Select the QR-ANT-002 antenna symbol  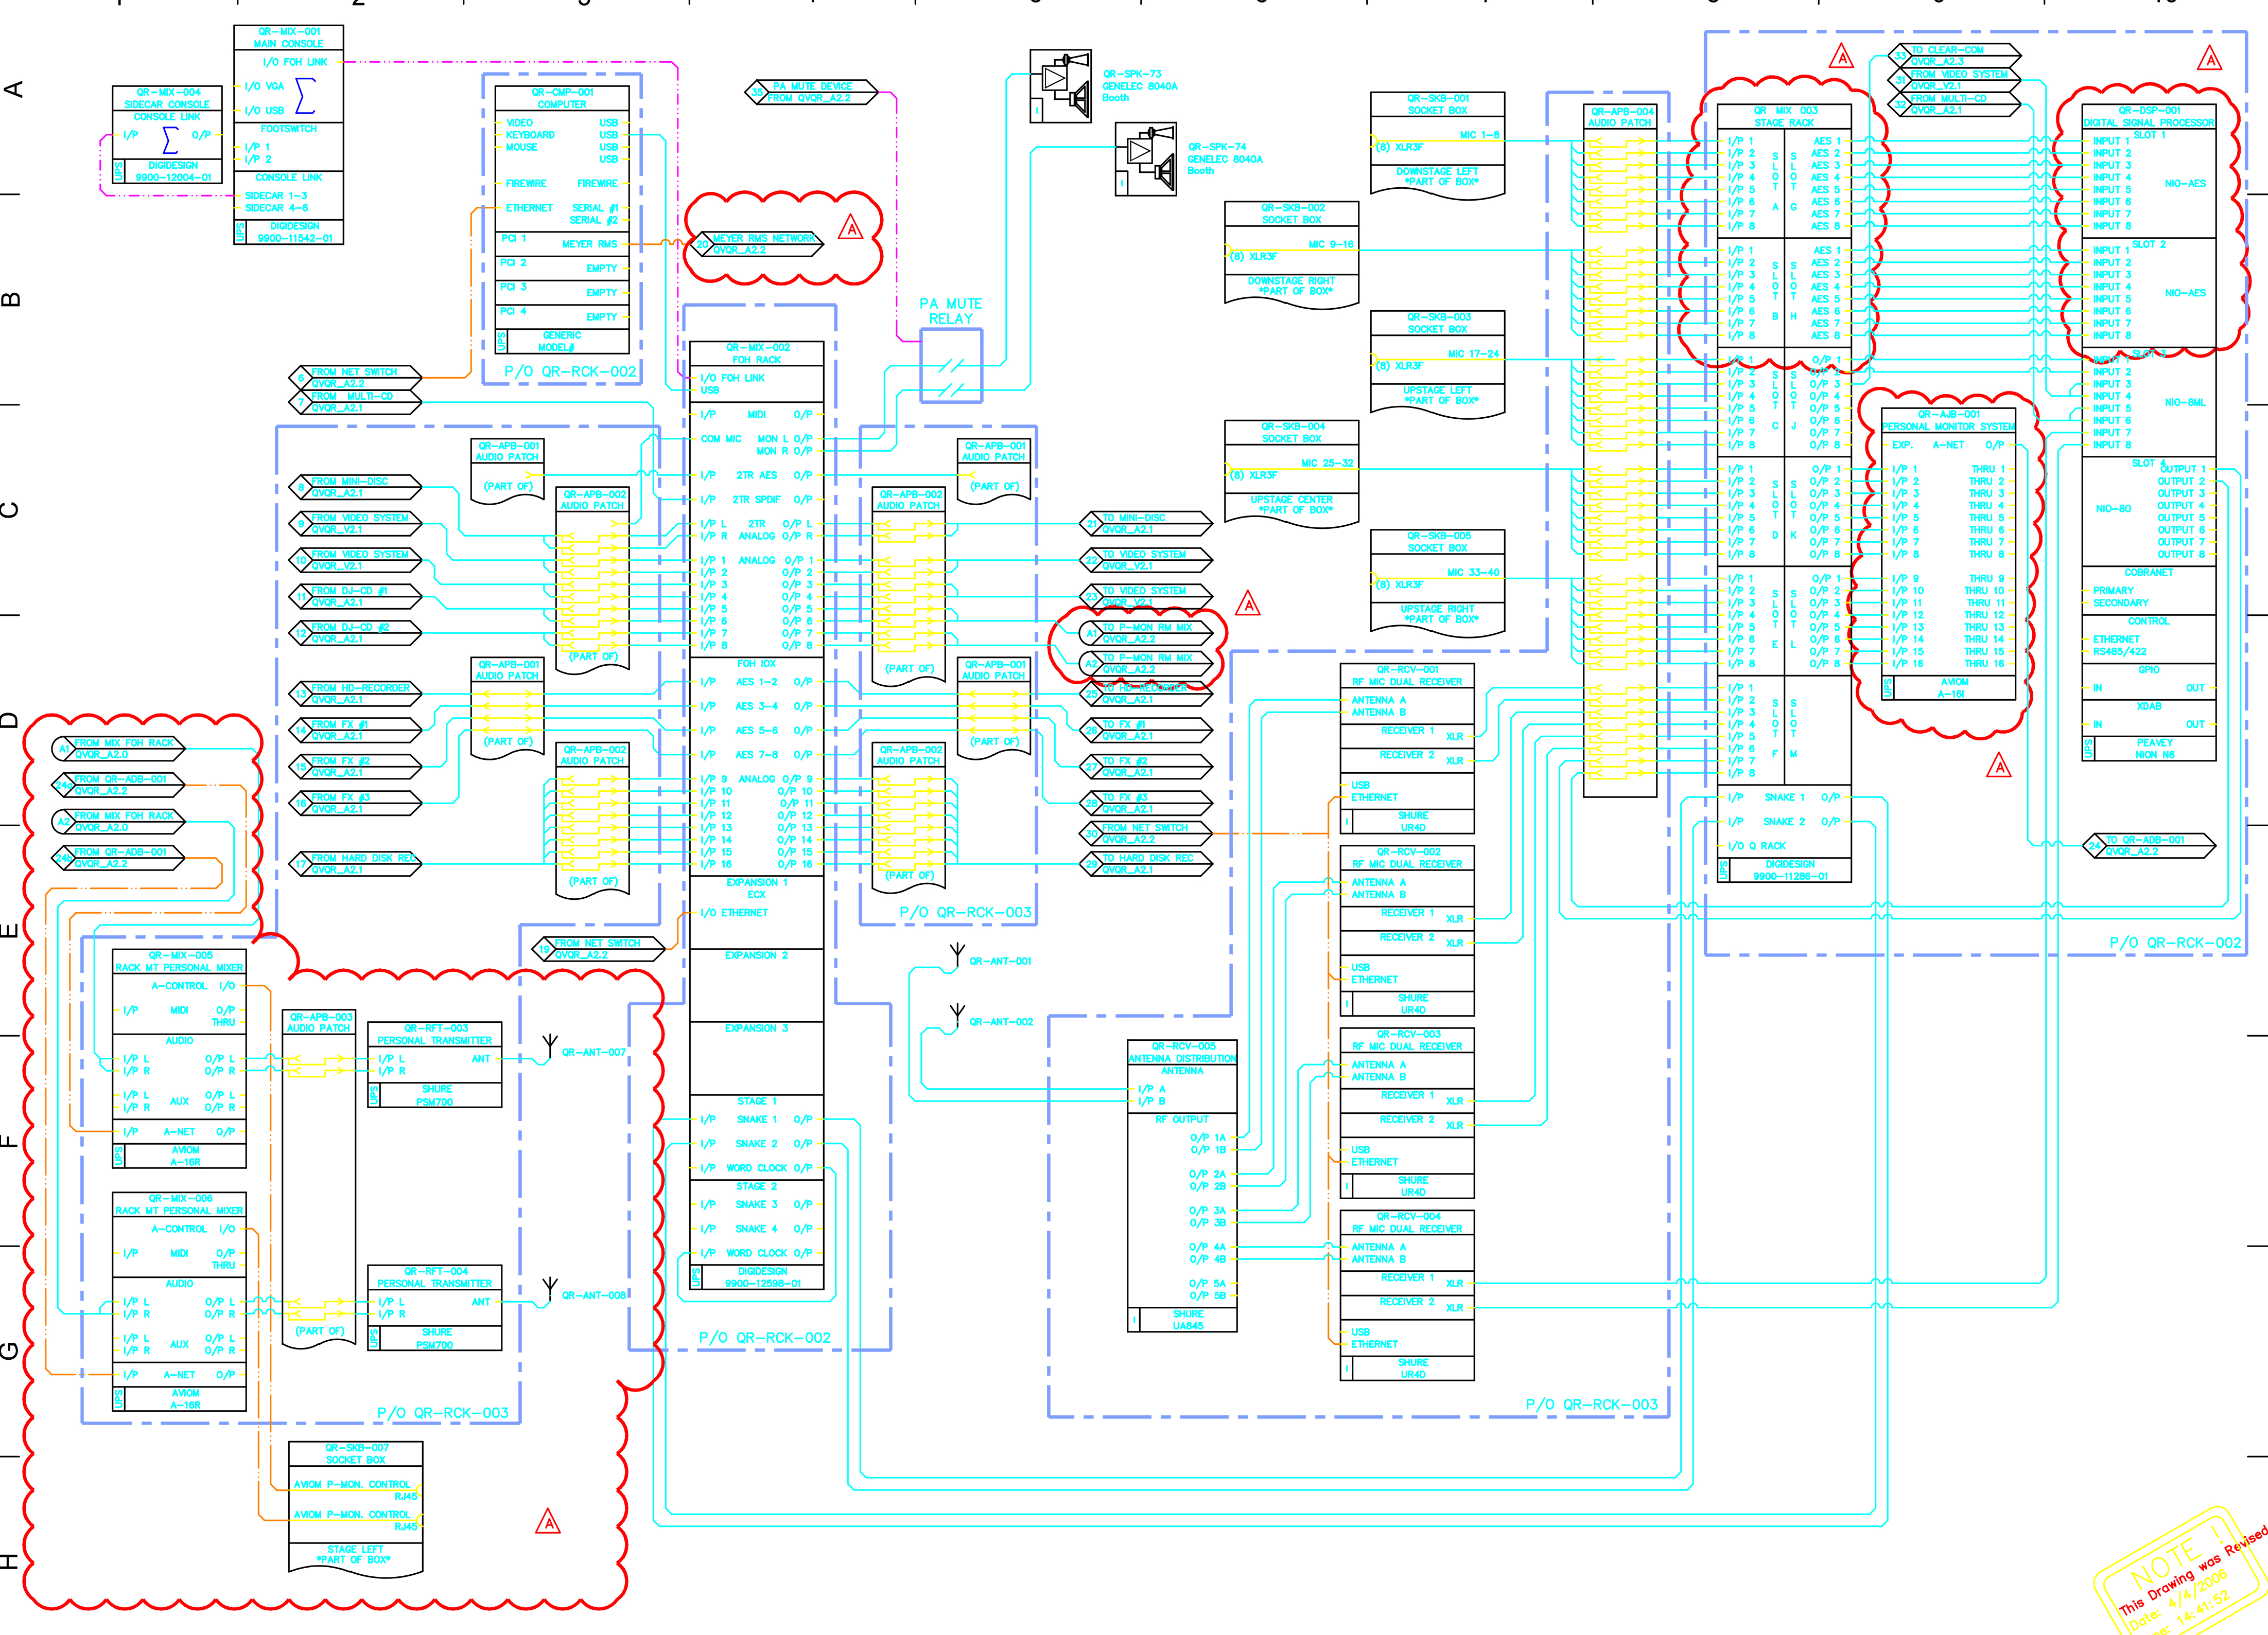[x=957, y=1016]
